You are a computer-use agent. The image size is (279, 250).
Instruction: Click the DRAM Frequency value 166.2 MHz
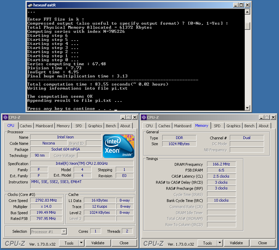click(x=221, y=164)
